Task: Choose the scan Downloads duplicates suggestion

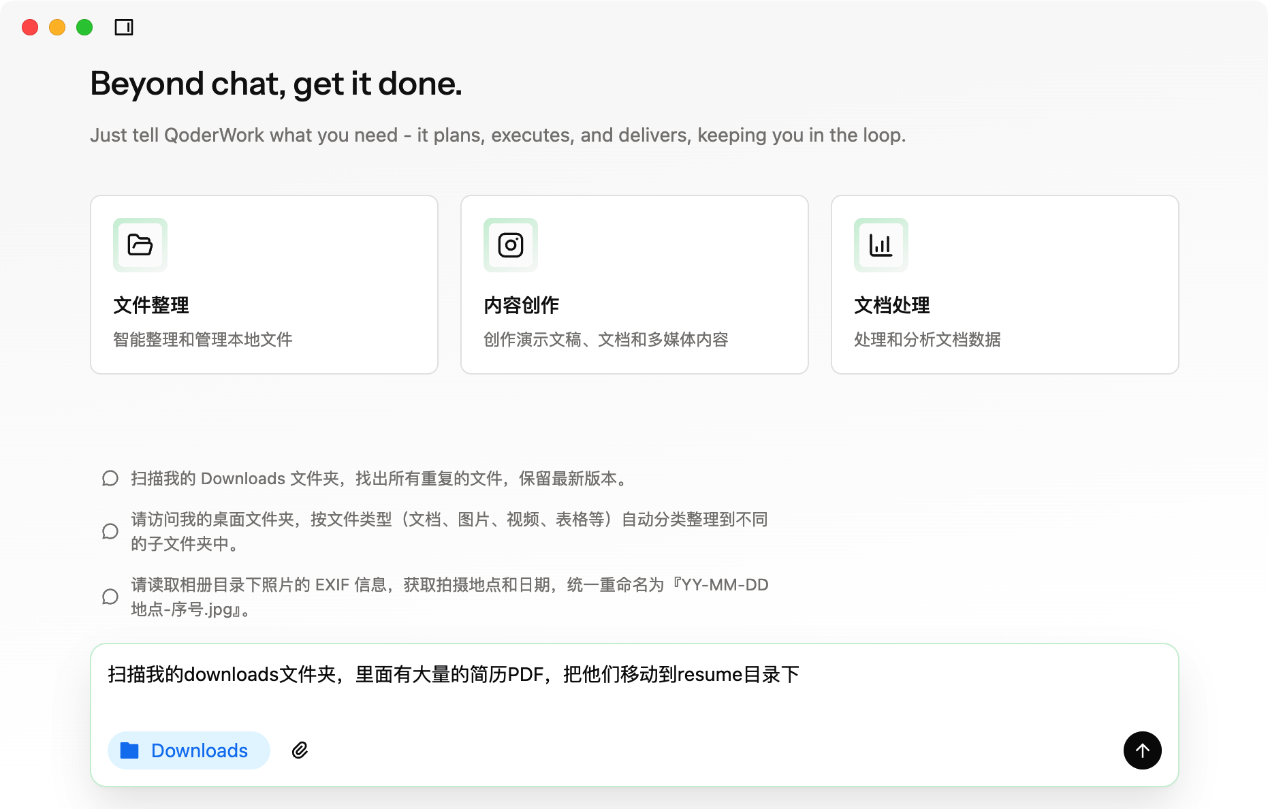Action: point(379,479)
